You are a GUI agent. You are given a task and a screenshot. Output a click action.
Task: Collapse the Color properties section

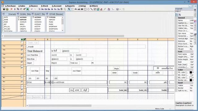tap(176, 70)
